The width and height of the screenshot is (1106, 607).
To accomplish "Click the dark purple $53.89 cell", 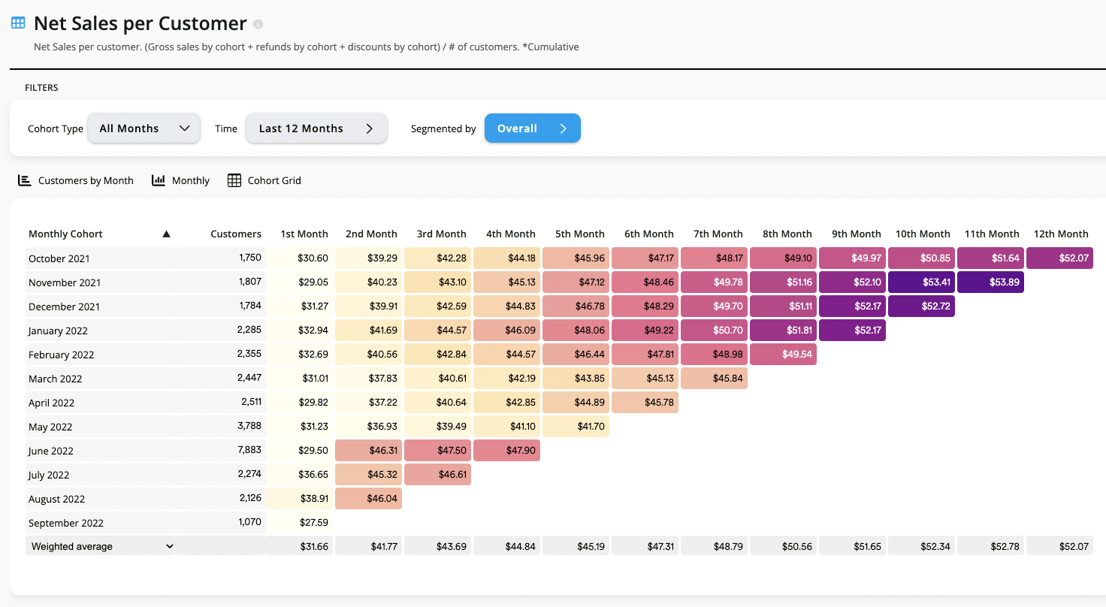I will [x=990, y=282].
